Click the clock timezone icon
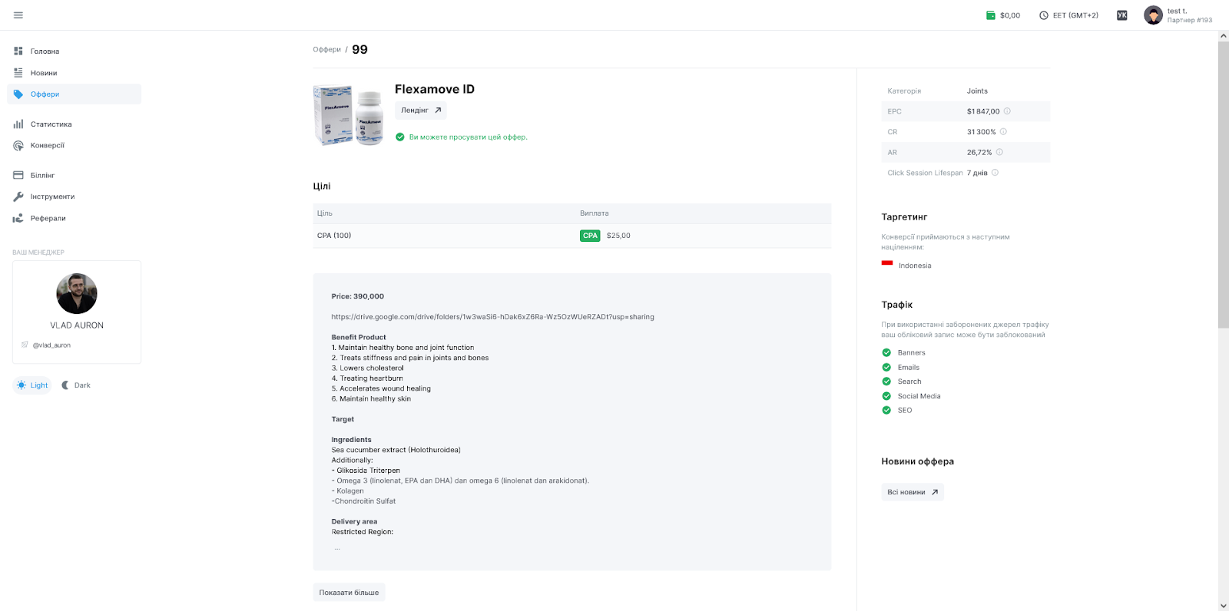Viewport: 1229px width, 611px height. pyautogui.click(x=1044, y=15)
